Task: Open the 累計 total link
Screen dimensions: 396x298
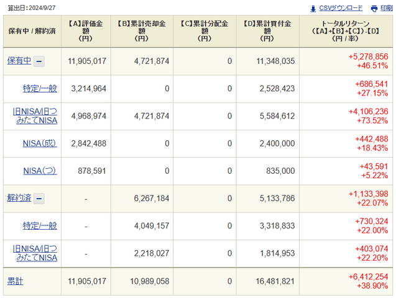Action: [15, 281]
